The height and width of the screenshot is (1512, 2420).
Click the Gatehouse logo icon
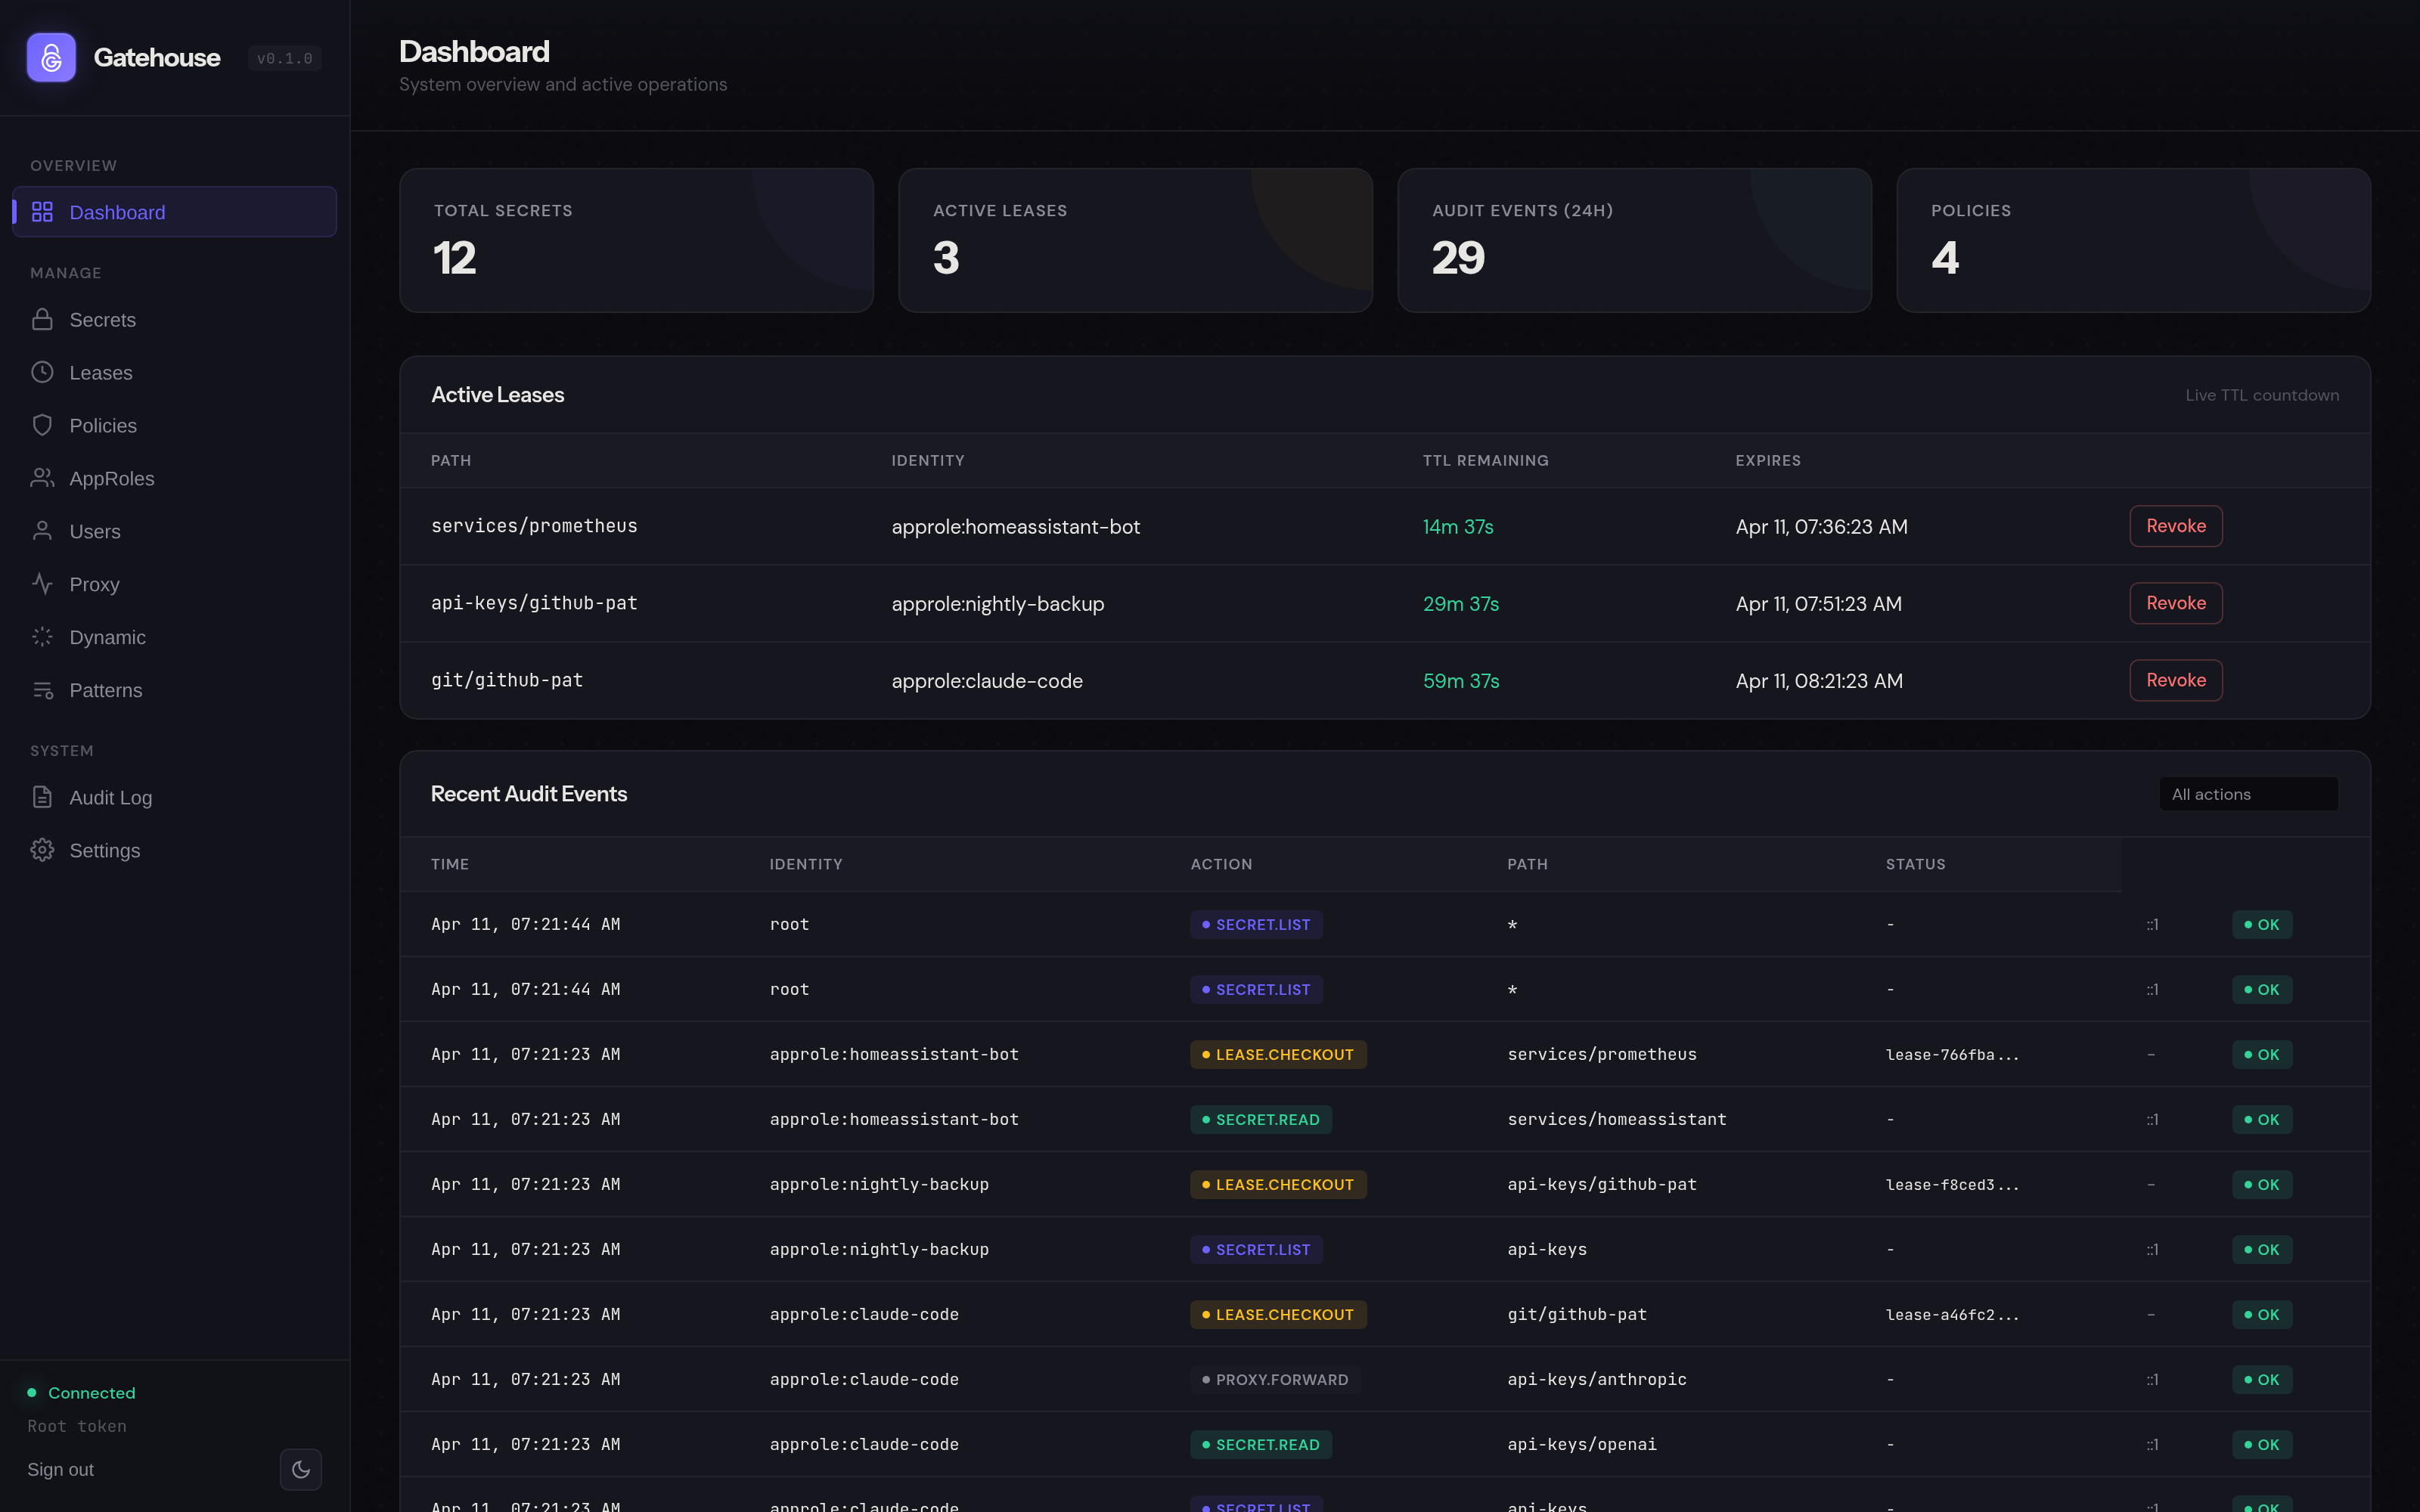point(51,58)
